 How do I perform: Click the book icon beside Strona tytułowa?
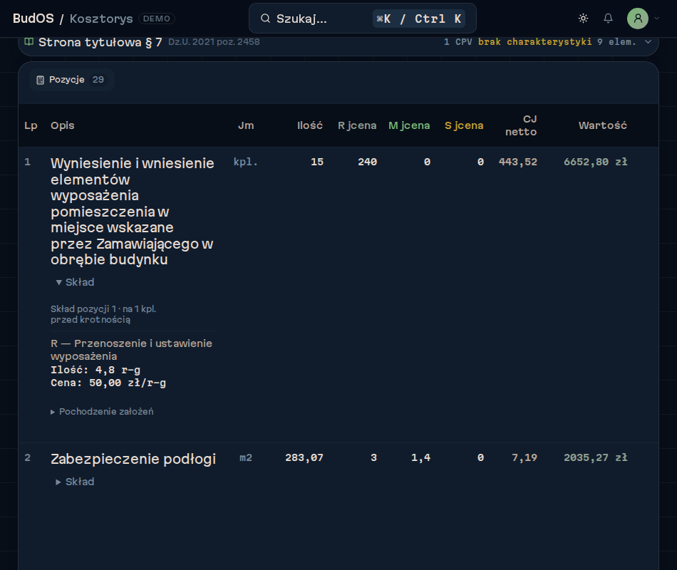coord(29,42)
